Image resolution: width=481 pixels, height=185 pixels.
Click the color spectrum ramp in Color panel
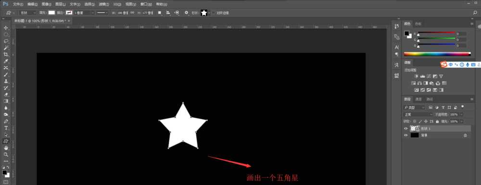tap(437, 54)
